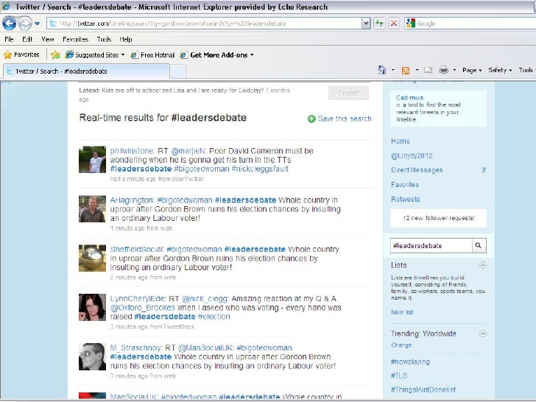Open philwinstone's profile picture
Viewport: 536px width, 402px height.
click(92, 159)
